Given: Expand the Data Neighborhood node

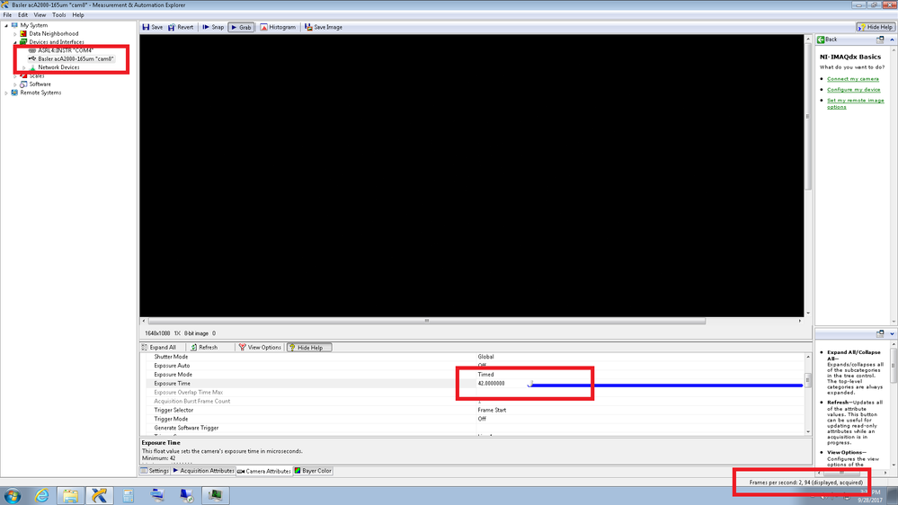Looking at the screenshot, I should 15,34.
